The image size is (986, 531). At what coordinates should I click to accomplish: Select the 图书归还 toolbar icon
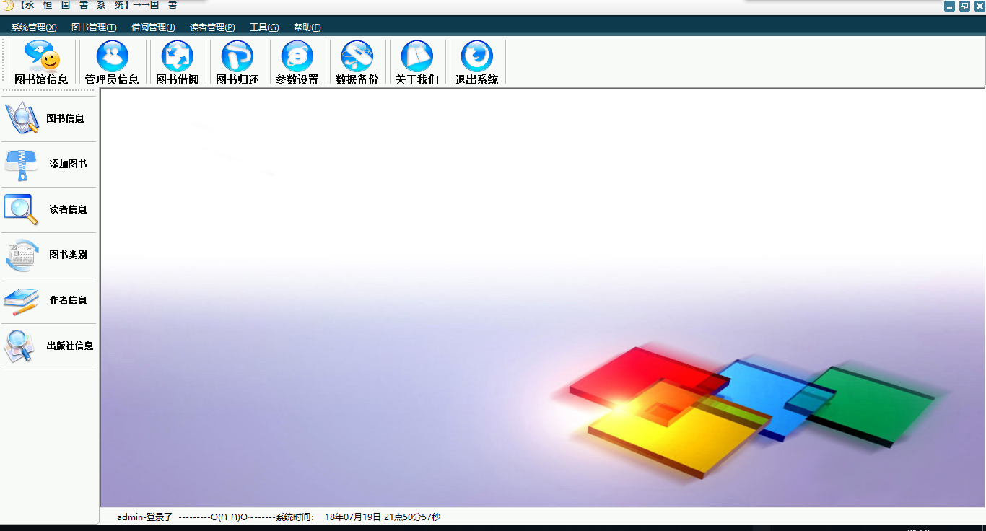[237, 63]
